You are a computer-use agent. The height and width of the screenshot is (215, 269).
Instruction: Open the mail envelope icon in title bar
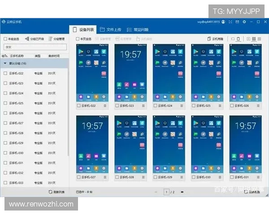[237, 21]
